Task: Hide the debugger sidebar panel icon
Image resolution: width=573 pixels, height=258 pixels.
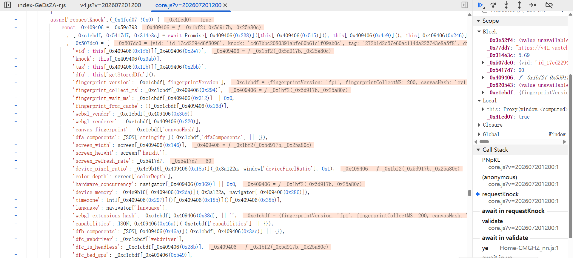Action: coord(465,5)
